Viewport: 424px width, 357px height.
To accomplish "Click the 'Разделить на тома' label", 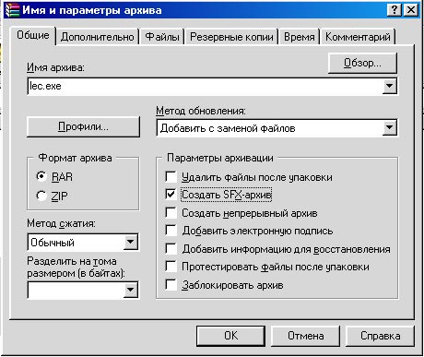I will (72, 261).
